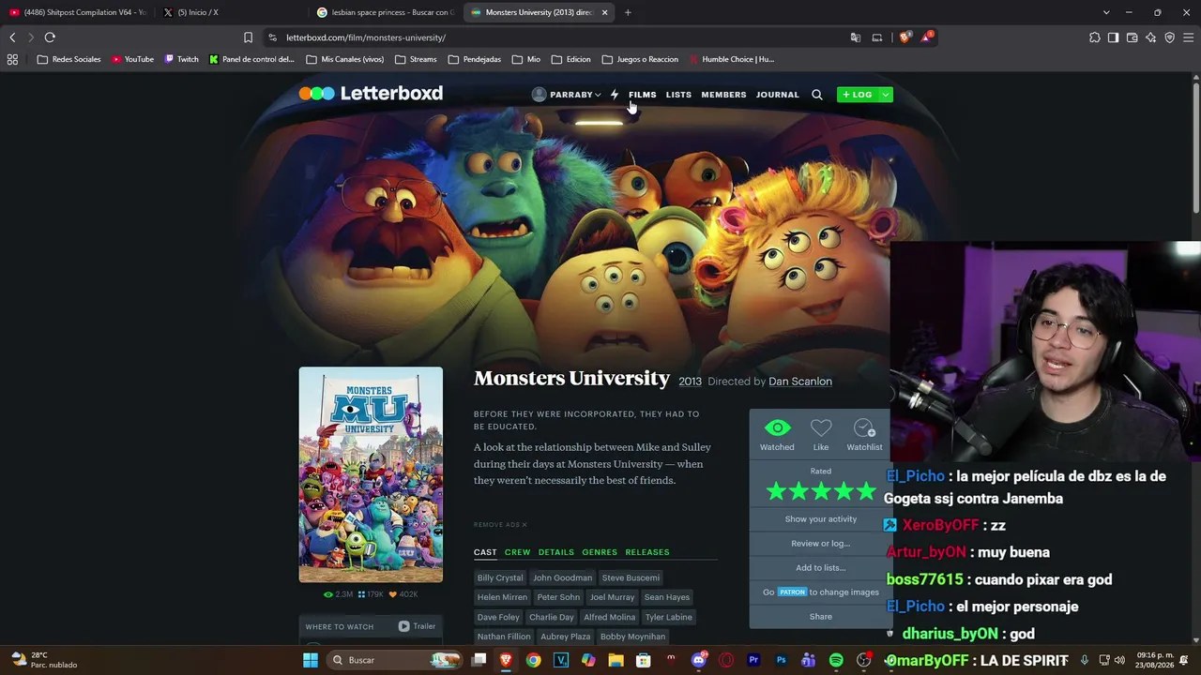The height and width of the screenshot is (675, 1201).
Task: Open the YouTube bookmark
Action: pyautogui.click(x=132, y=59)
